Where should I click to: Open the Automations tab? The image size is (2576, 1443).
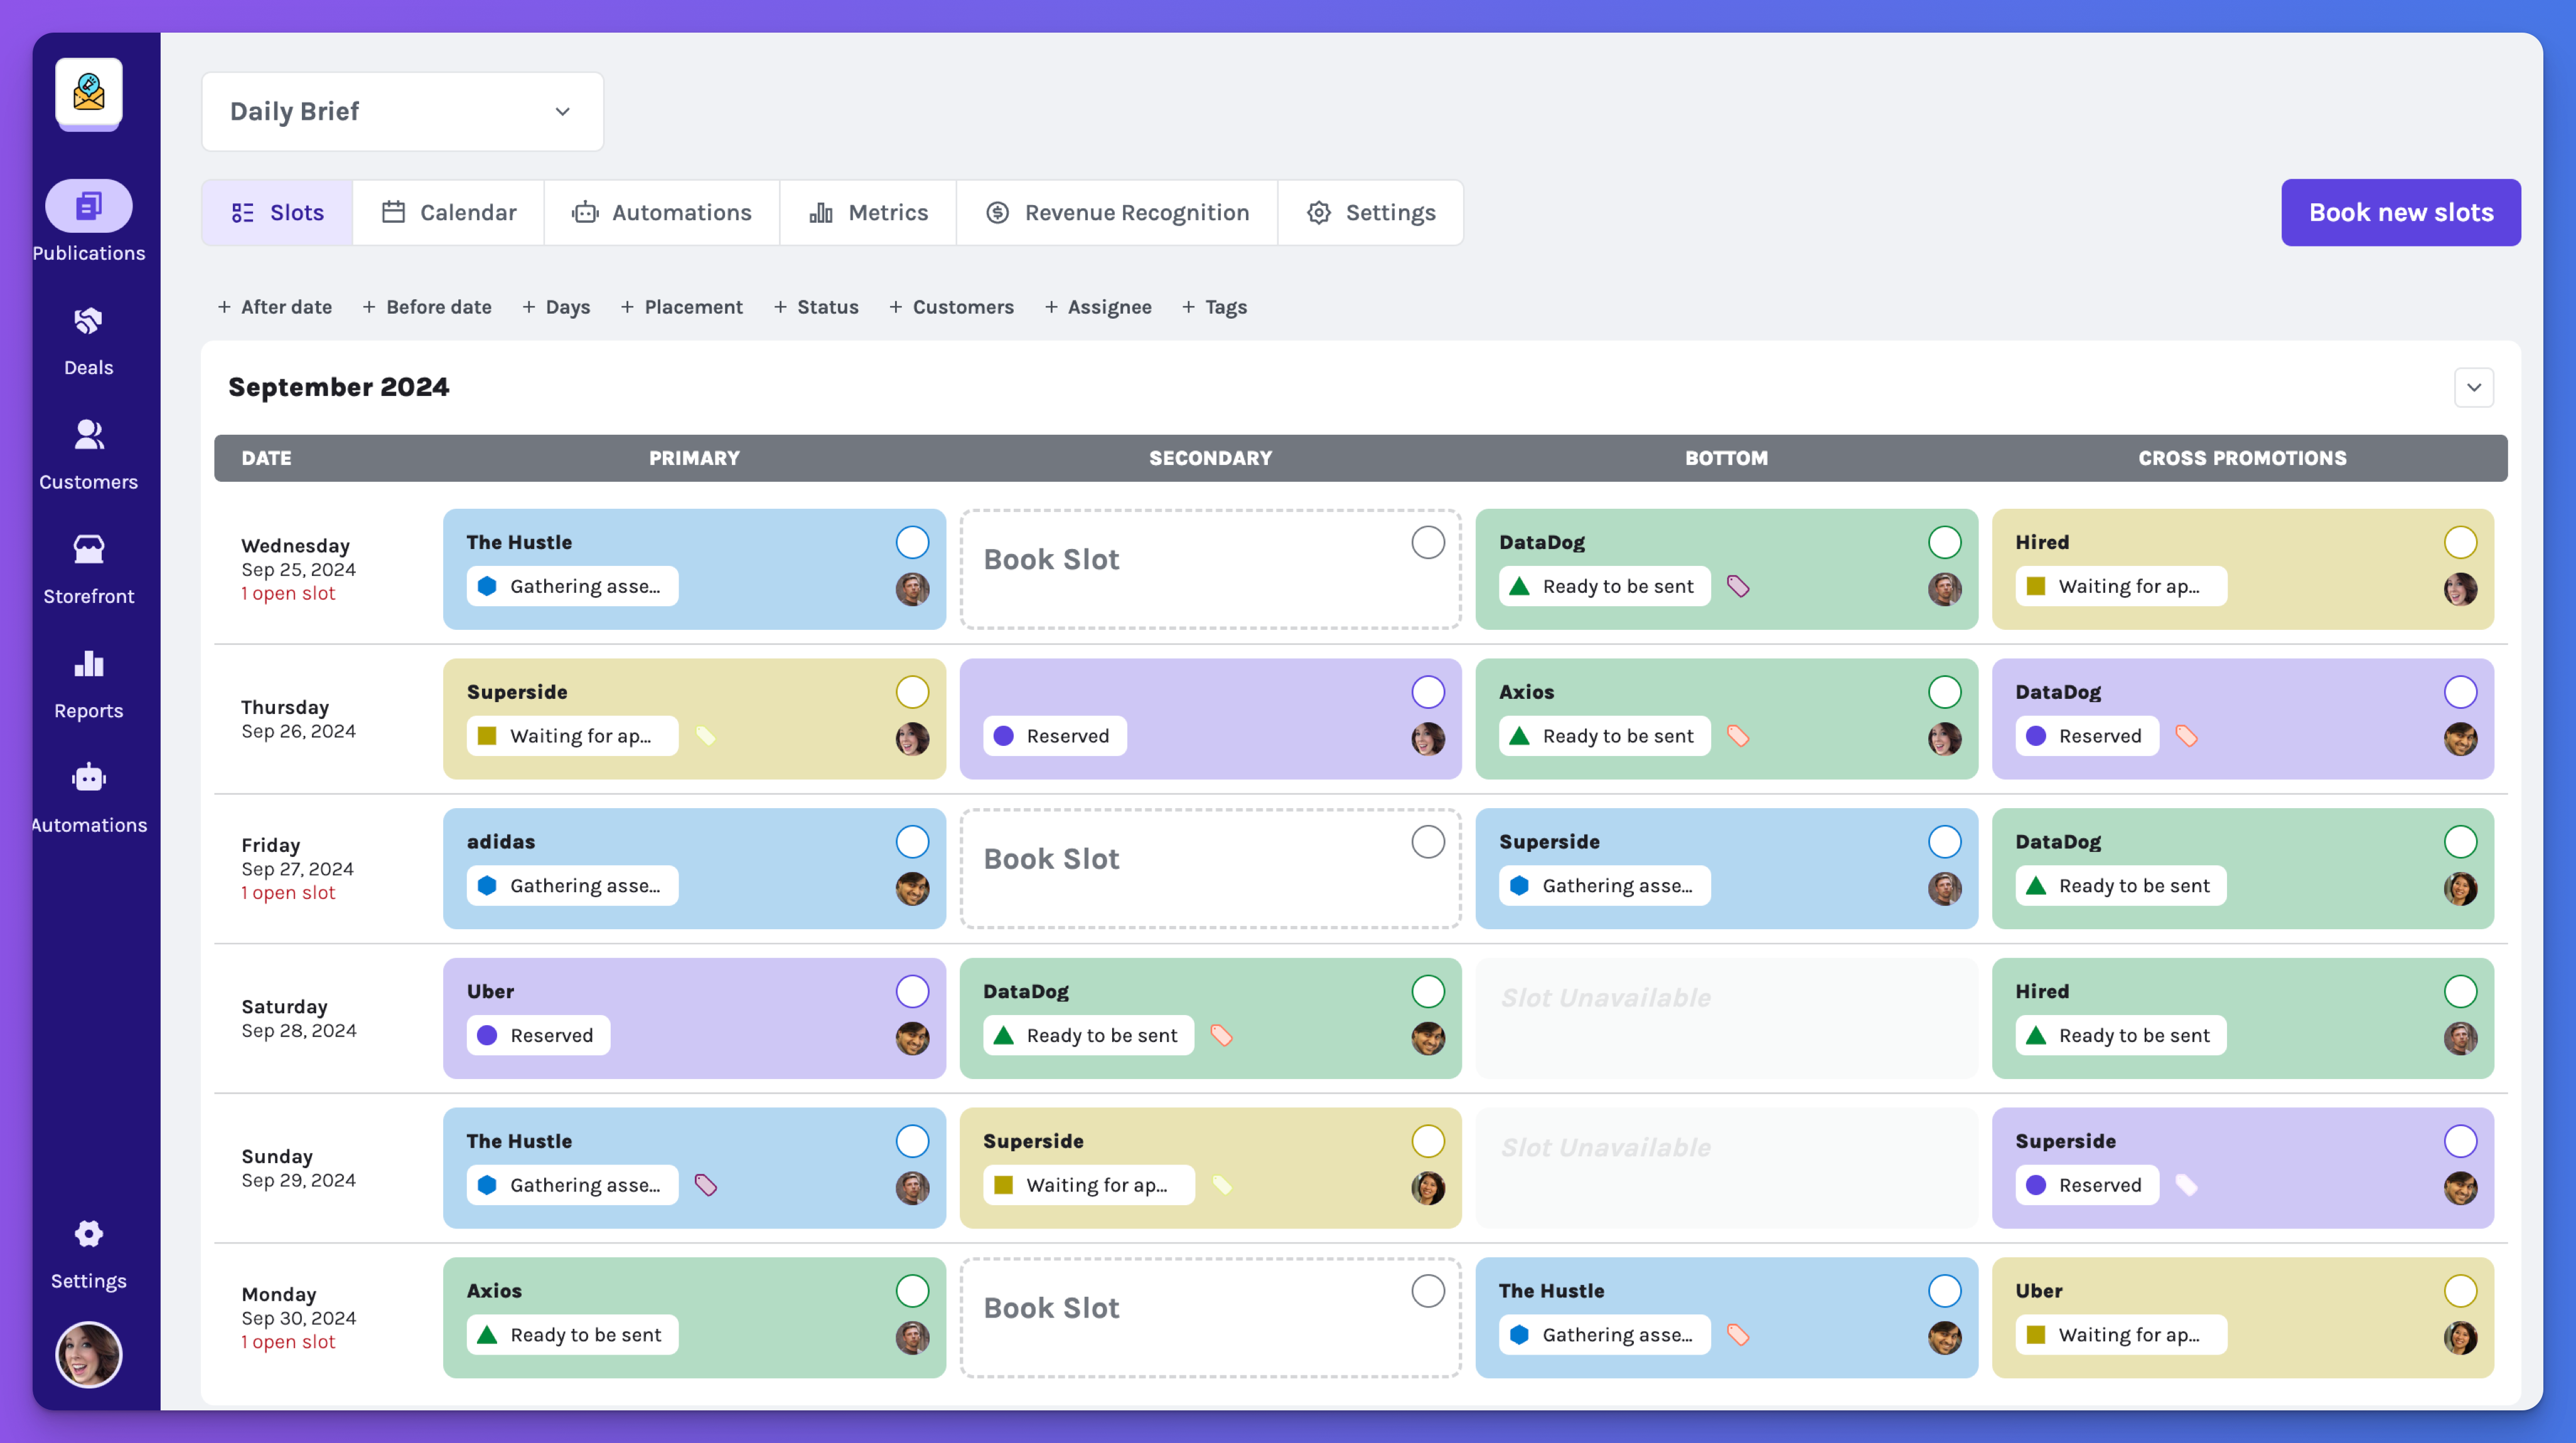click(x=661, y=213)
